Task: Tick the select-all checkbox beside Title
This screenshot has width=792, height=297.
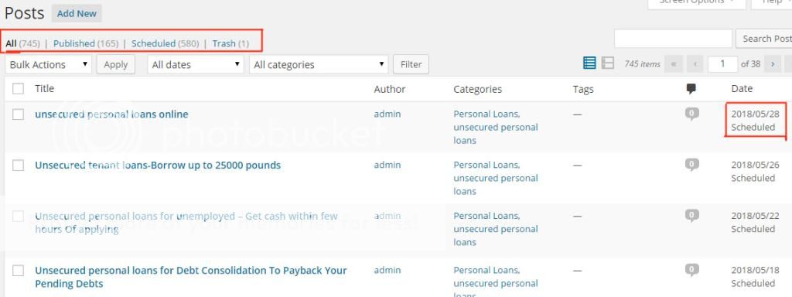Action: click(x=19, y=89)
